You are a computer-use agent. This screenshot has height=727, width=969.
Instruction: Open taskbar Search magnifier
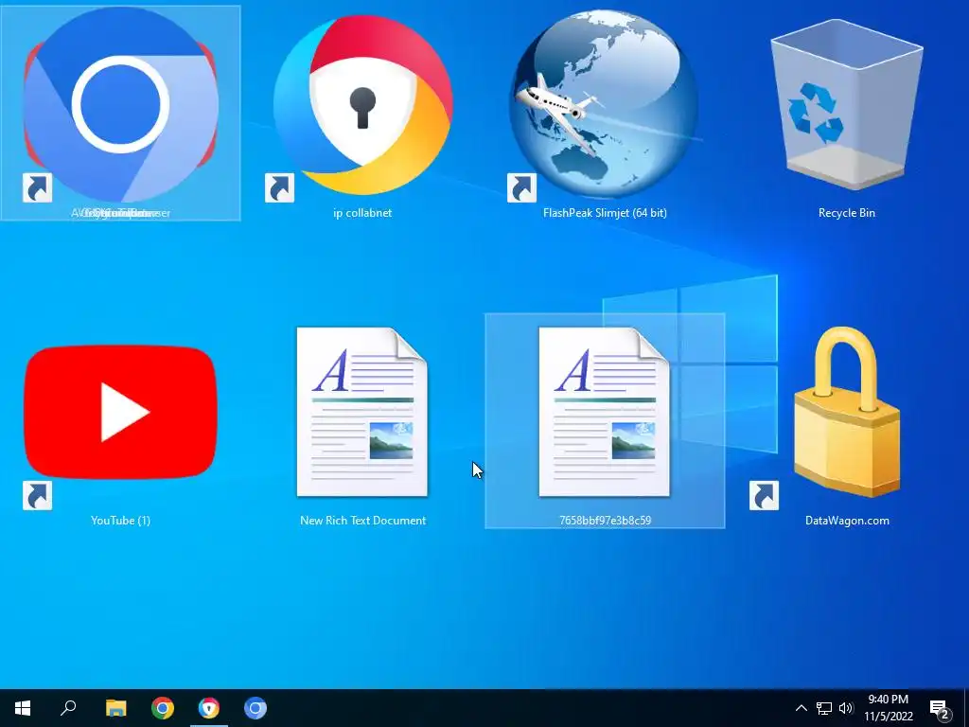pos(68,708)
